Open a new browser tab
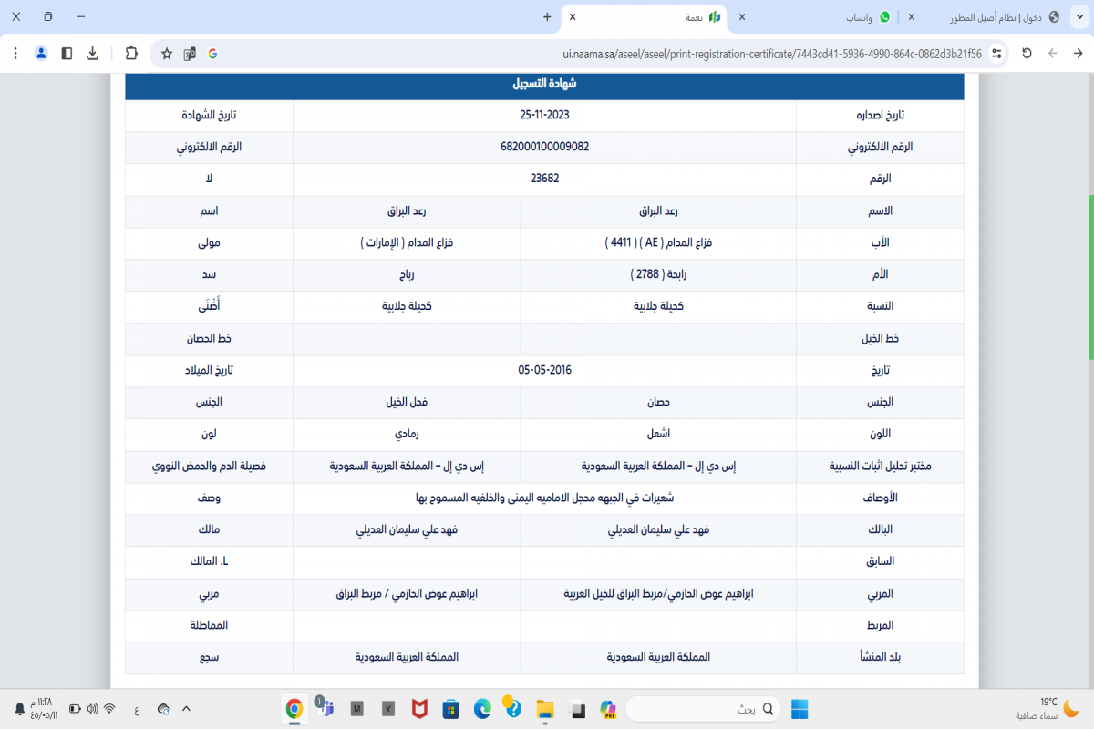This screenshot has height=729, width=1094. click(x=547, y=16)
